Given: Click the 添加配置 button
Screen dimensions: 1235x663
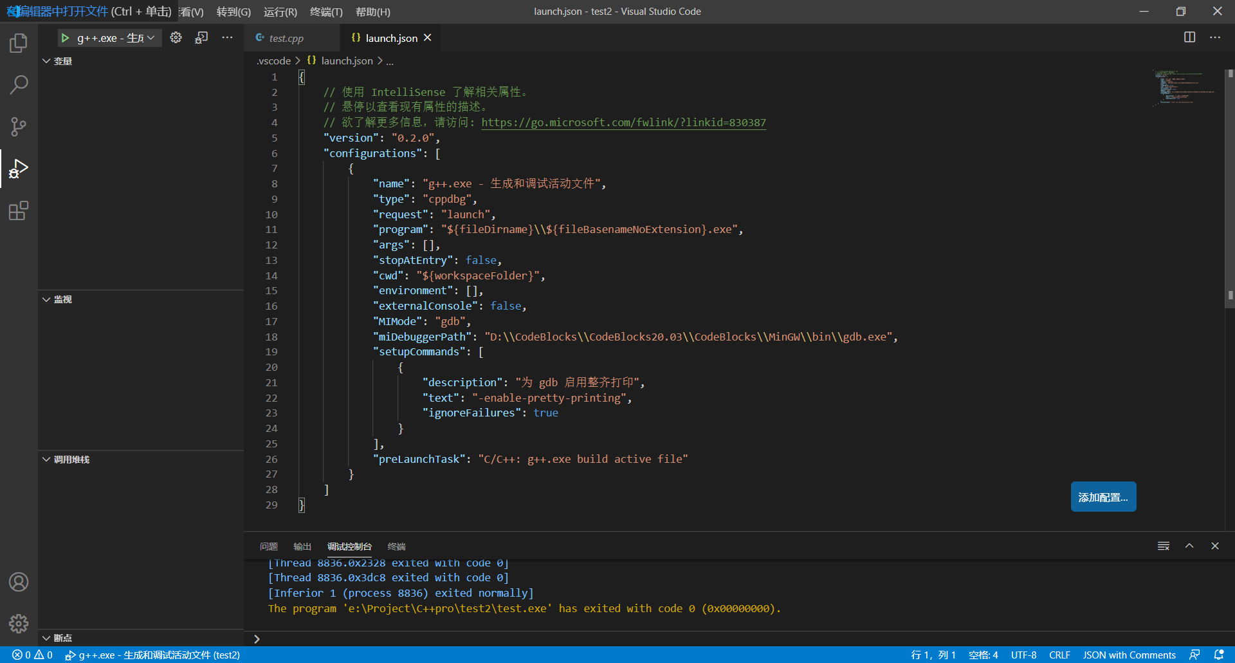Looking at the screenshot, I should pyautogui.click(x=1102, y=496).
